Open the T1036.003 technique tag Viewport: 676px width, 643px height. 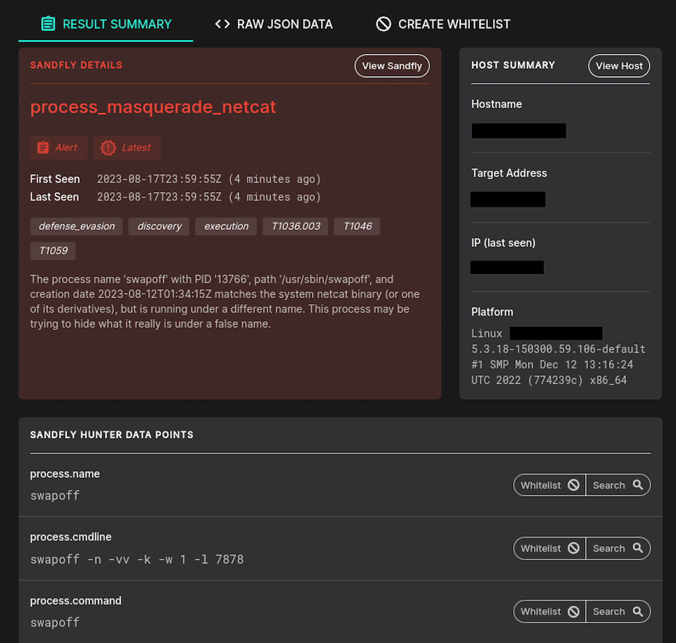point(295,226)
